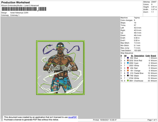Click the Machine value Tajima
The height and width of the screenshot is (122, 158).
137,18
